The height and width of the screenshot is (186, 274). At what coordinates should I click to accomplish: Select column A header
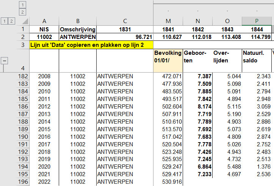(x=44, y=21)
